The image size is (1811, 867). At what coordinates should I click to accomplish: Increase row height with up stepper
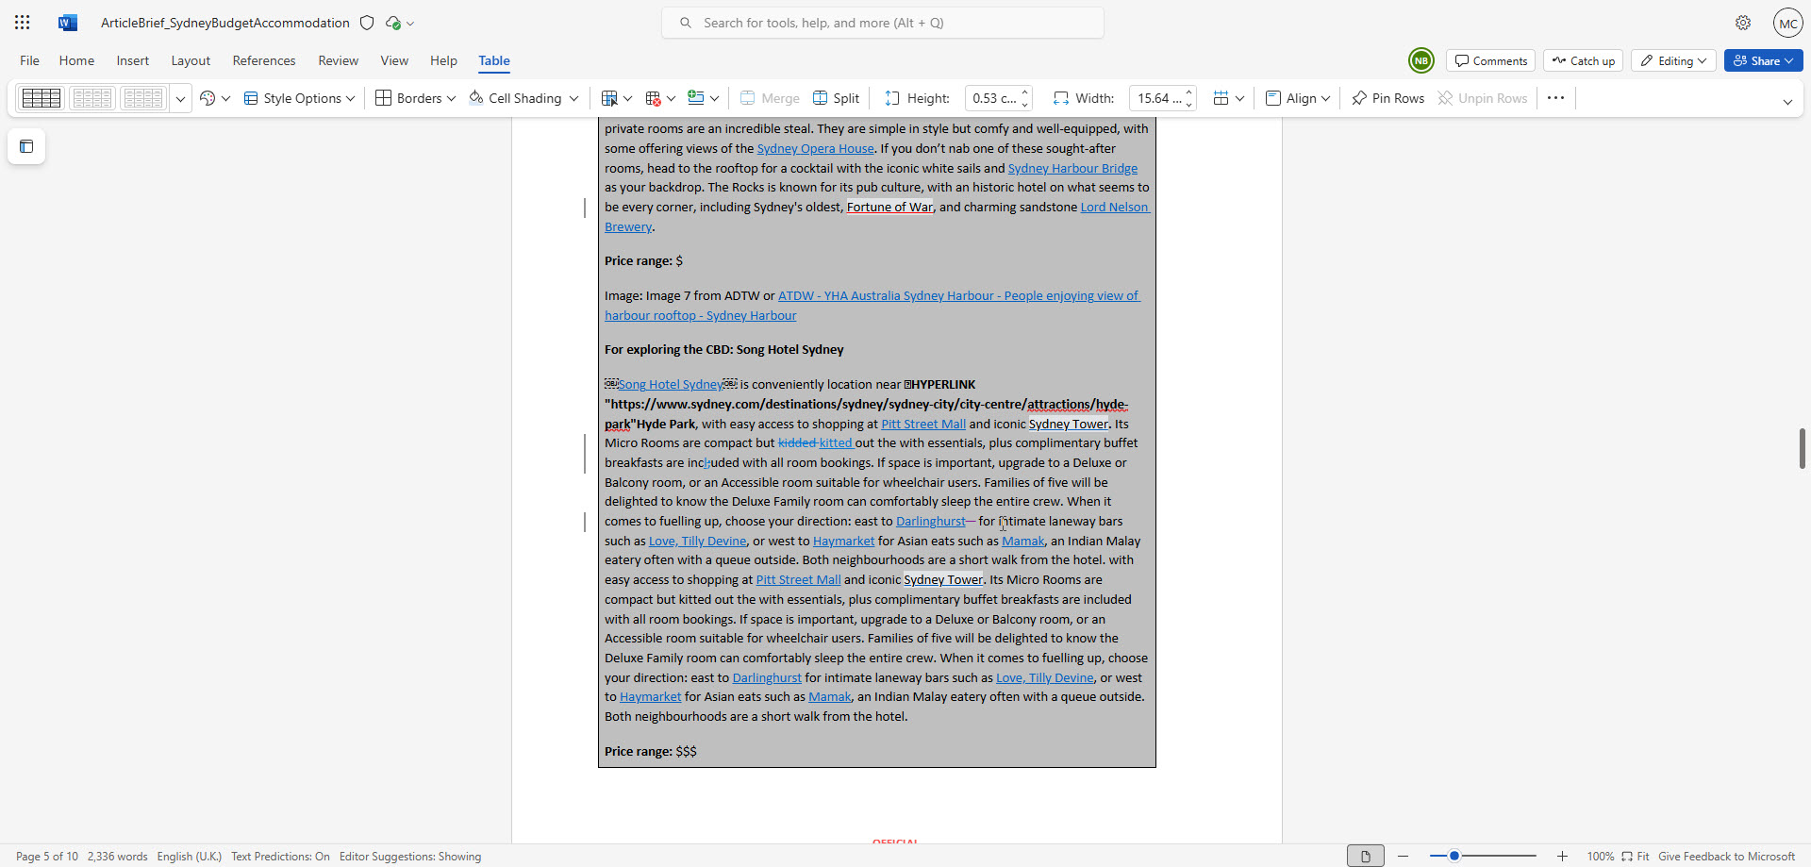click(1025, 92)
